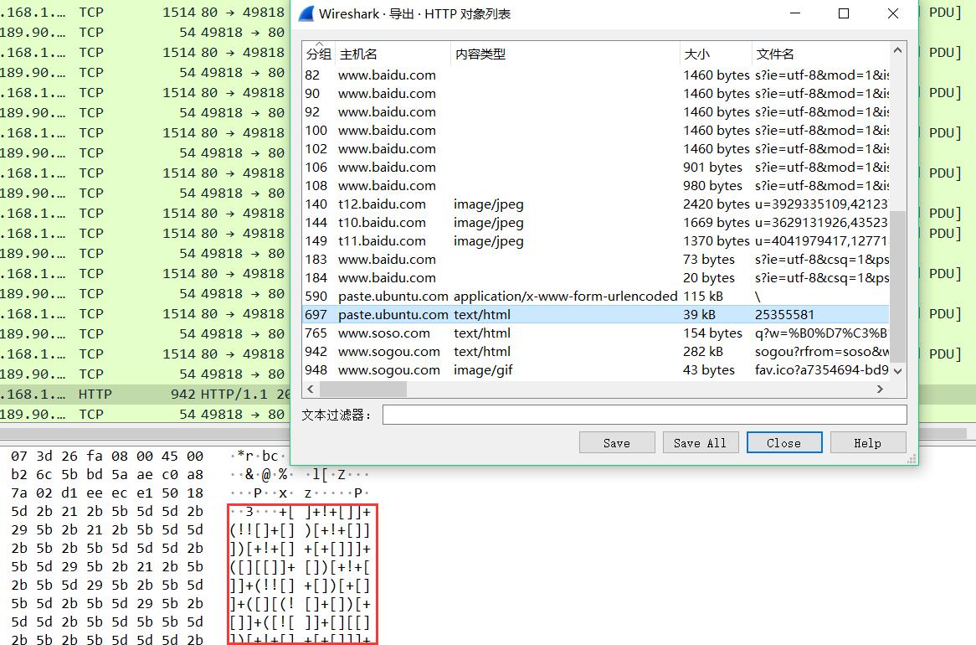Select packet 948 www.sogou.com image/gif row
The height and width of the screenshot is (645, 976).
tap(596, 369)
